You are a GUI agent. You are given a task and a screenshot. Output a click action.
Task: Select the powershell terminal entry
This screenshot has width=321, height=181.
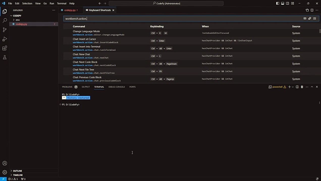tap(277, 87)
